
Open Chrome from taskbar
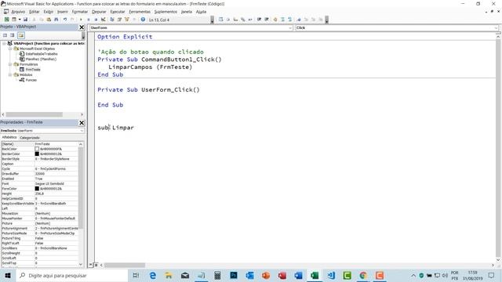(x=363, y=275)
